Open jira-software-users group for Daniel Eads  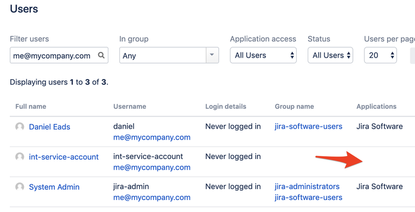click(308, 127)
